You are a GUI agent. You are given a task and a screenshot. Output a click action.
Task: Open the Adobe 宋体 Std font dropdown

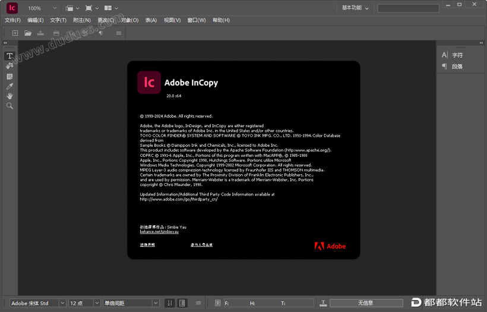click(62, 303)
